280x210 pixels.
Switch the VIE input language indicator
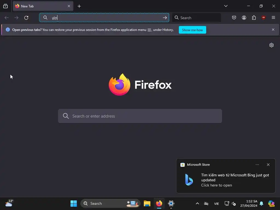point(217,203)
